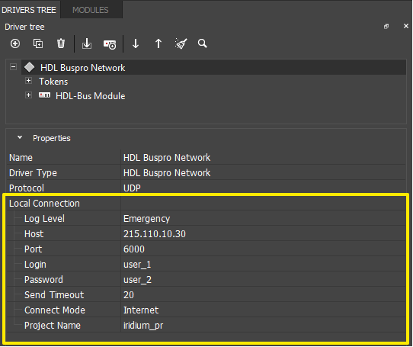
Task: Click the Local Connection property row
Action: click(x=206, y=204)
